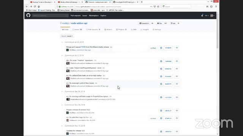Star the node-addon-api repository

pyautogui.click(x=159, y=23)
